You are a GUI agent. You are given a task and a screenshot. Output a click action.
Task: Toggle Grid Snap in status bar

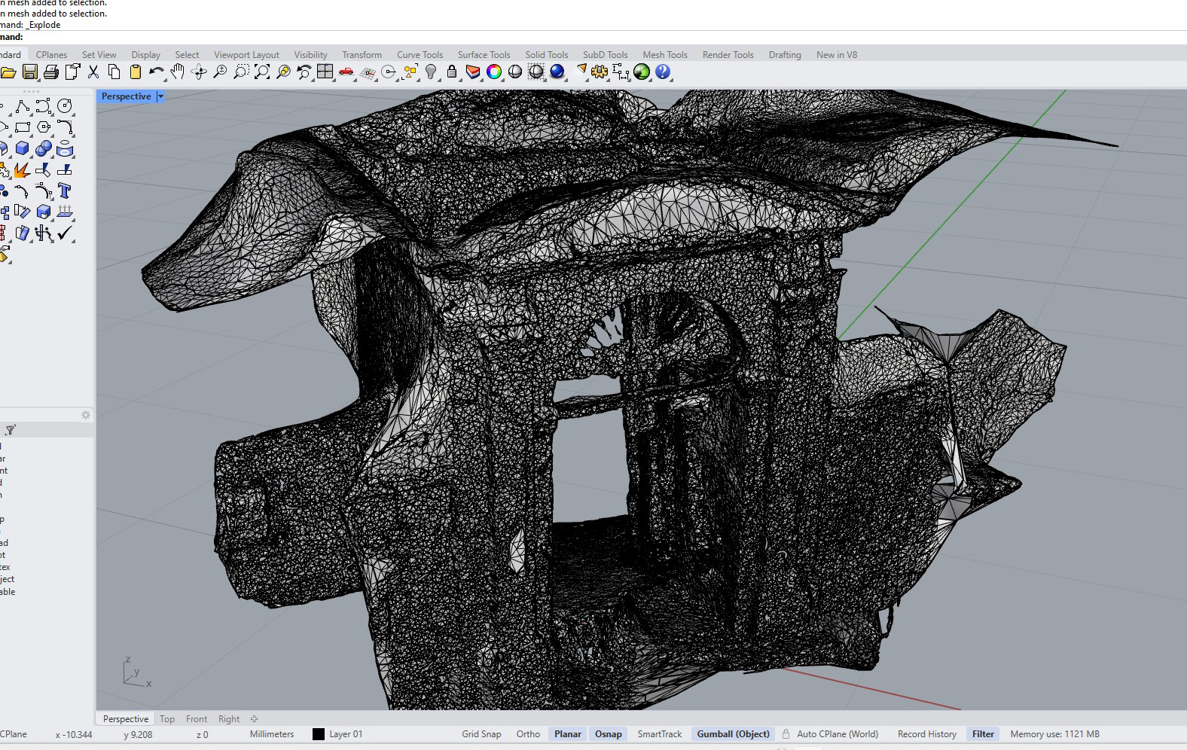[481, 734]
